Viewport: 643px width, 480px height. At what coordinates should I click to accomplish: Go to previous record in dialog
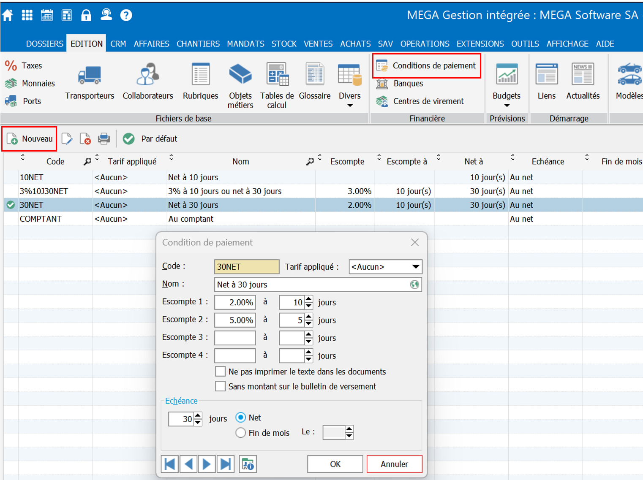tap(188, 464)
